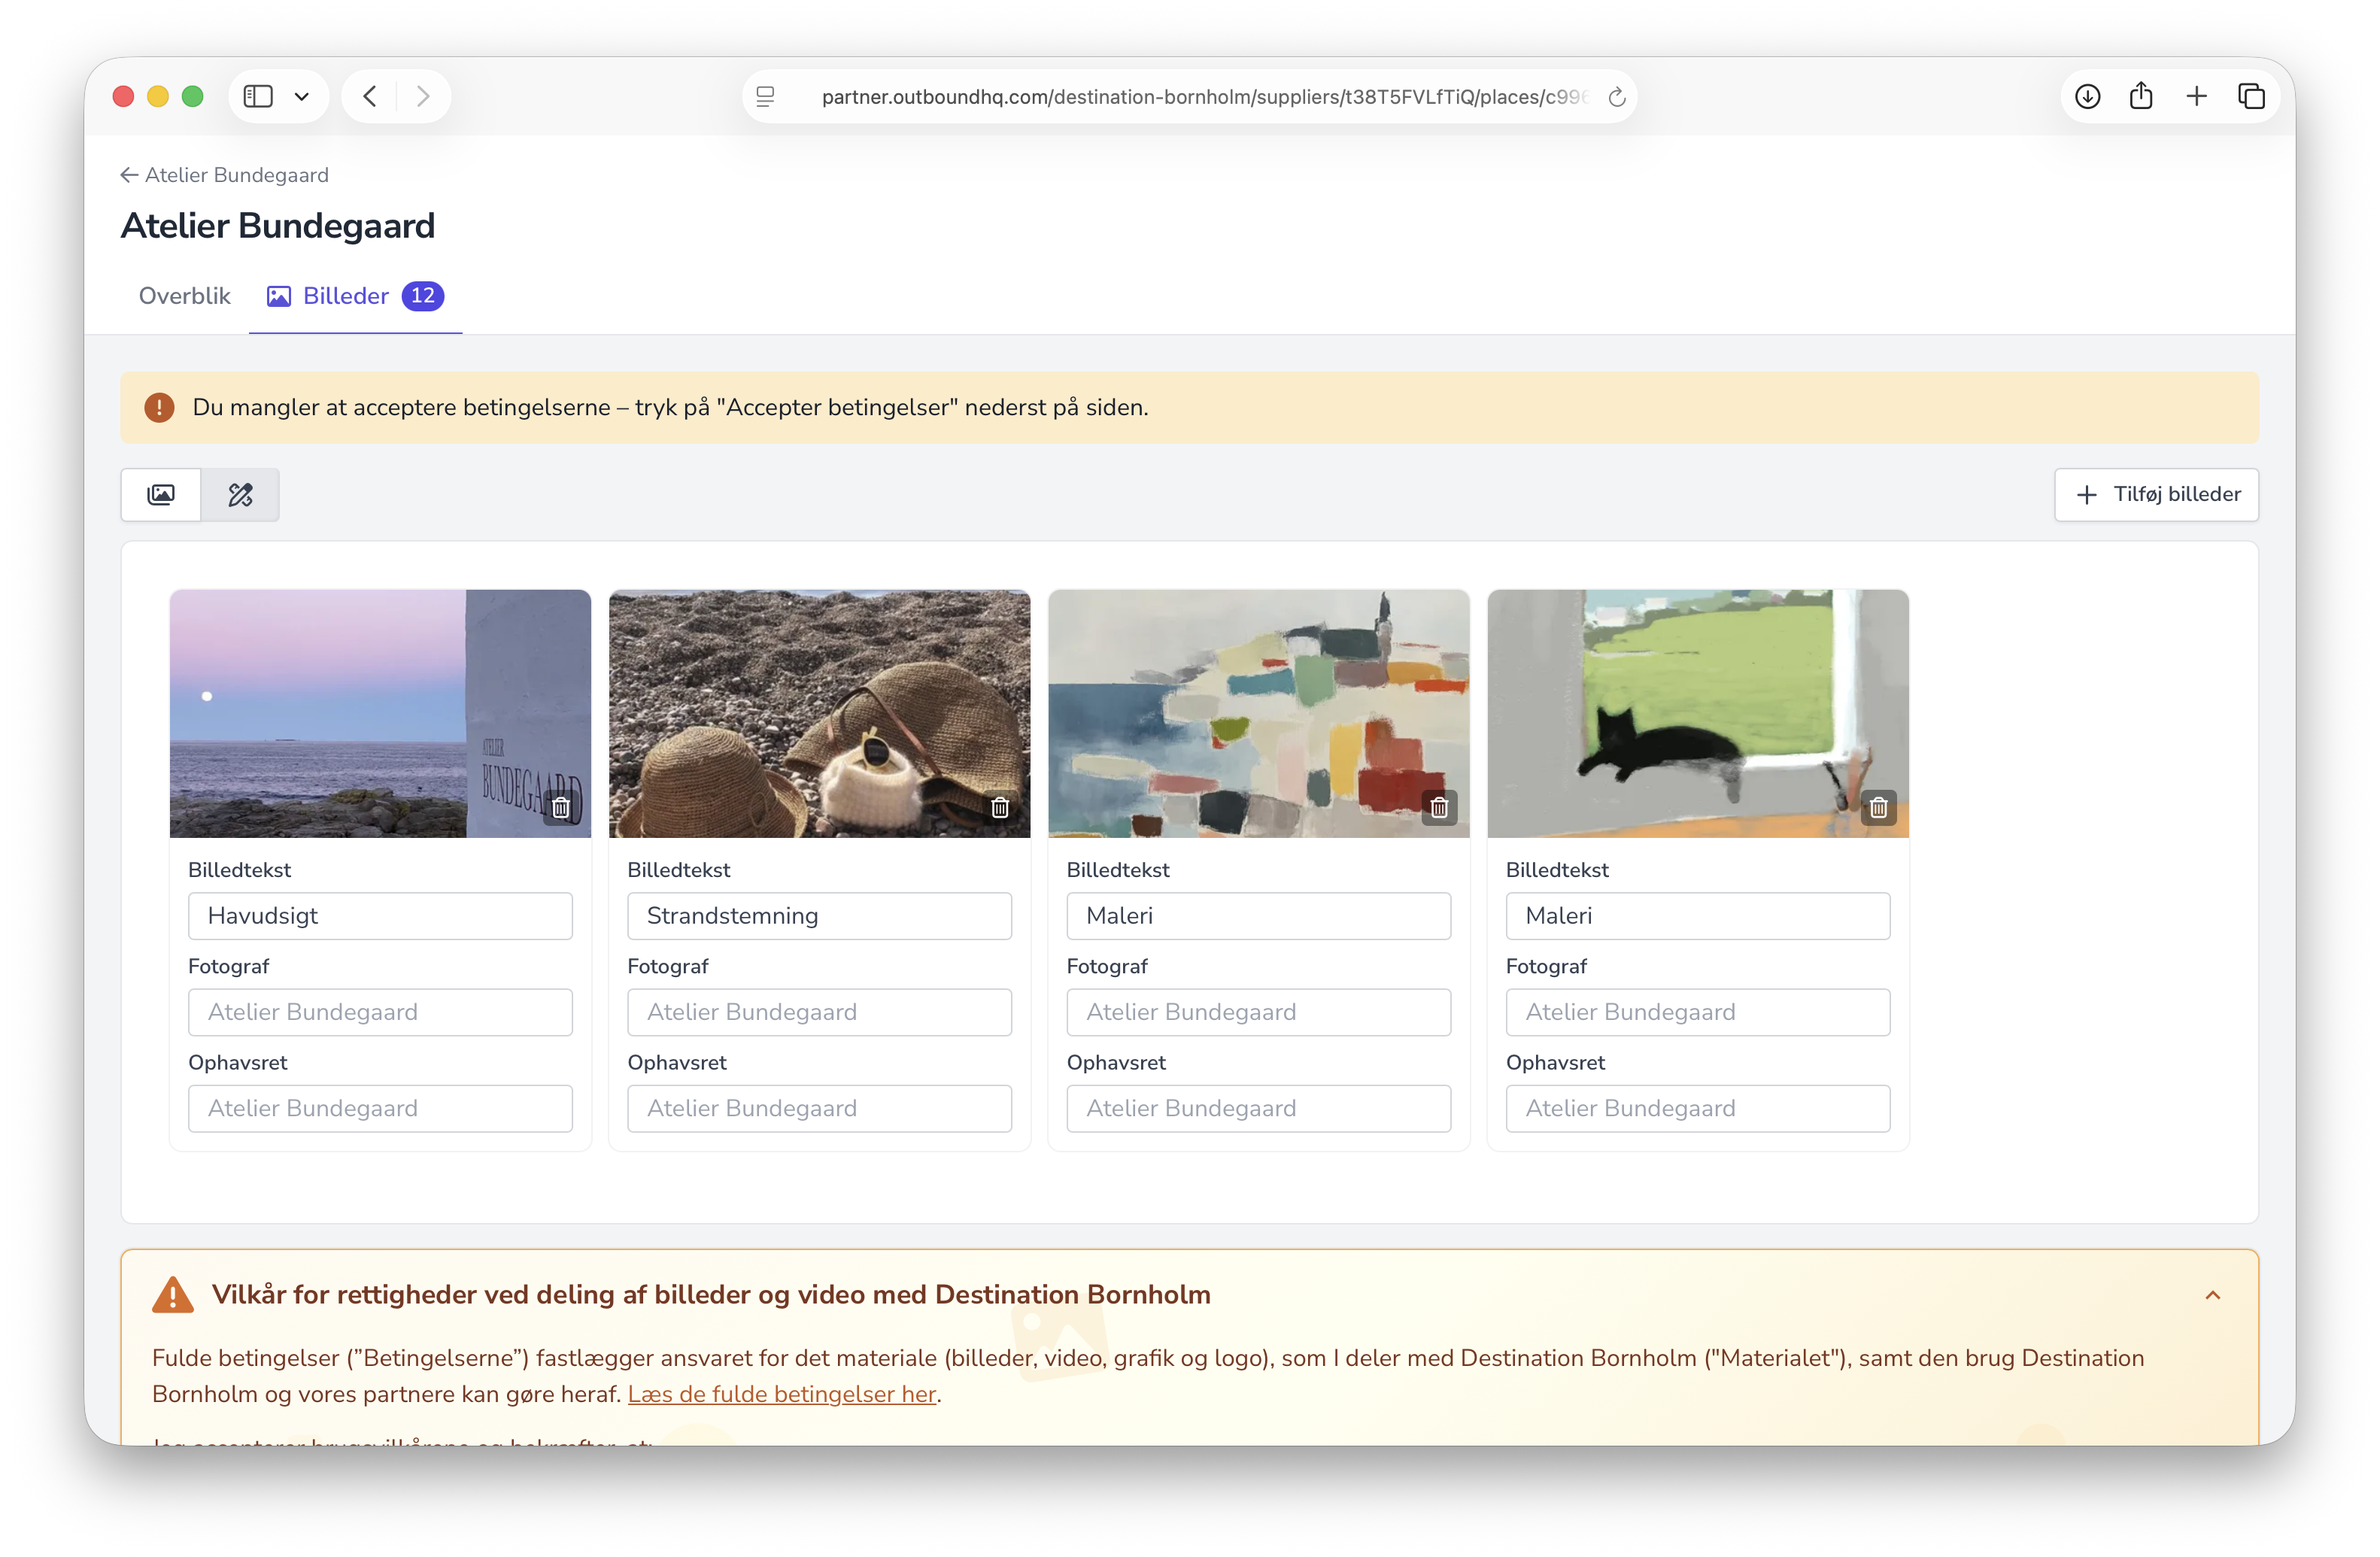Viewport: 2380px width, 1557px height.
Task: Go back with browser back arrow
Action: pos(370,96)
